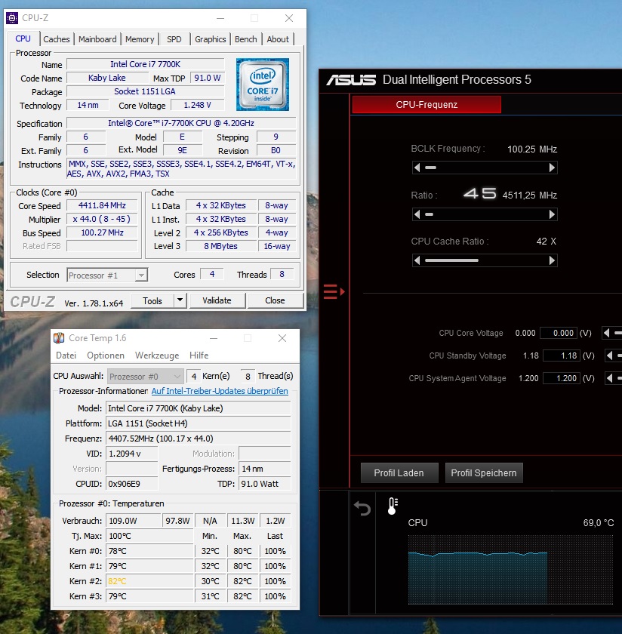The width and height of the screenshot is (622, 634).
Task: Open the Datei menu in Core Temp
Action: point(66,355)
